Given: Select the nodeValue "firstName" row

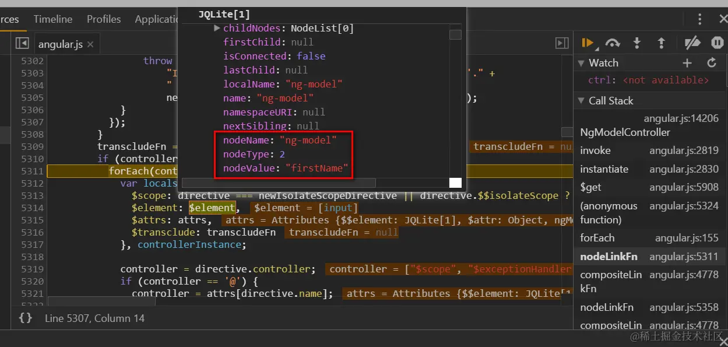Looking at the screenshot, I should 286,168.
